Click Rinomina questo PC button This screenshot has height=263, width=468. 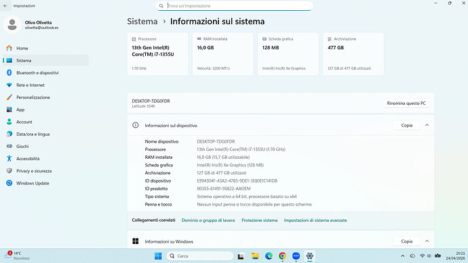[406, 103]
